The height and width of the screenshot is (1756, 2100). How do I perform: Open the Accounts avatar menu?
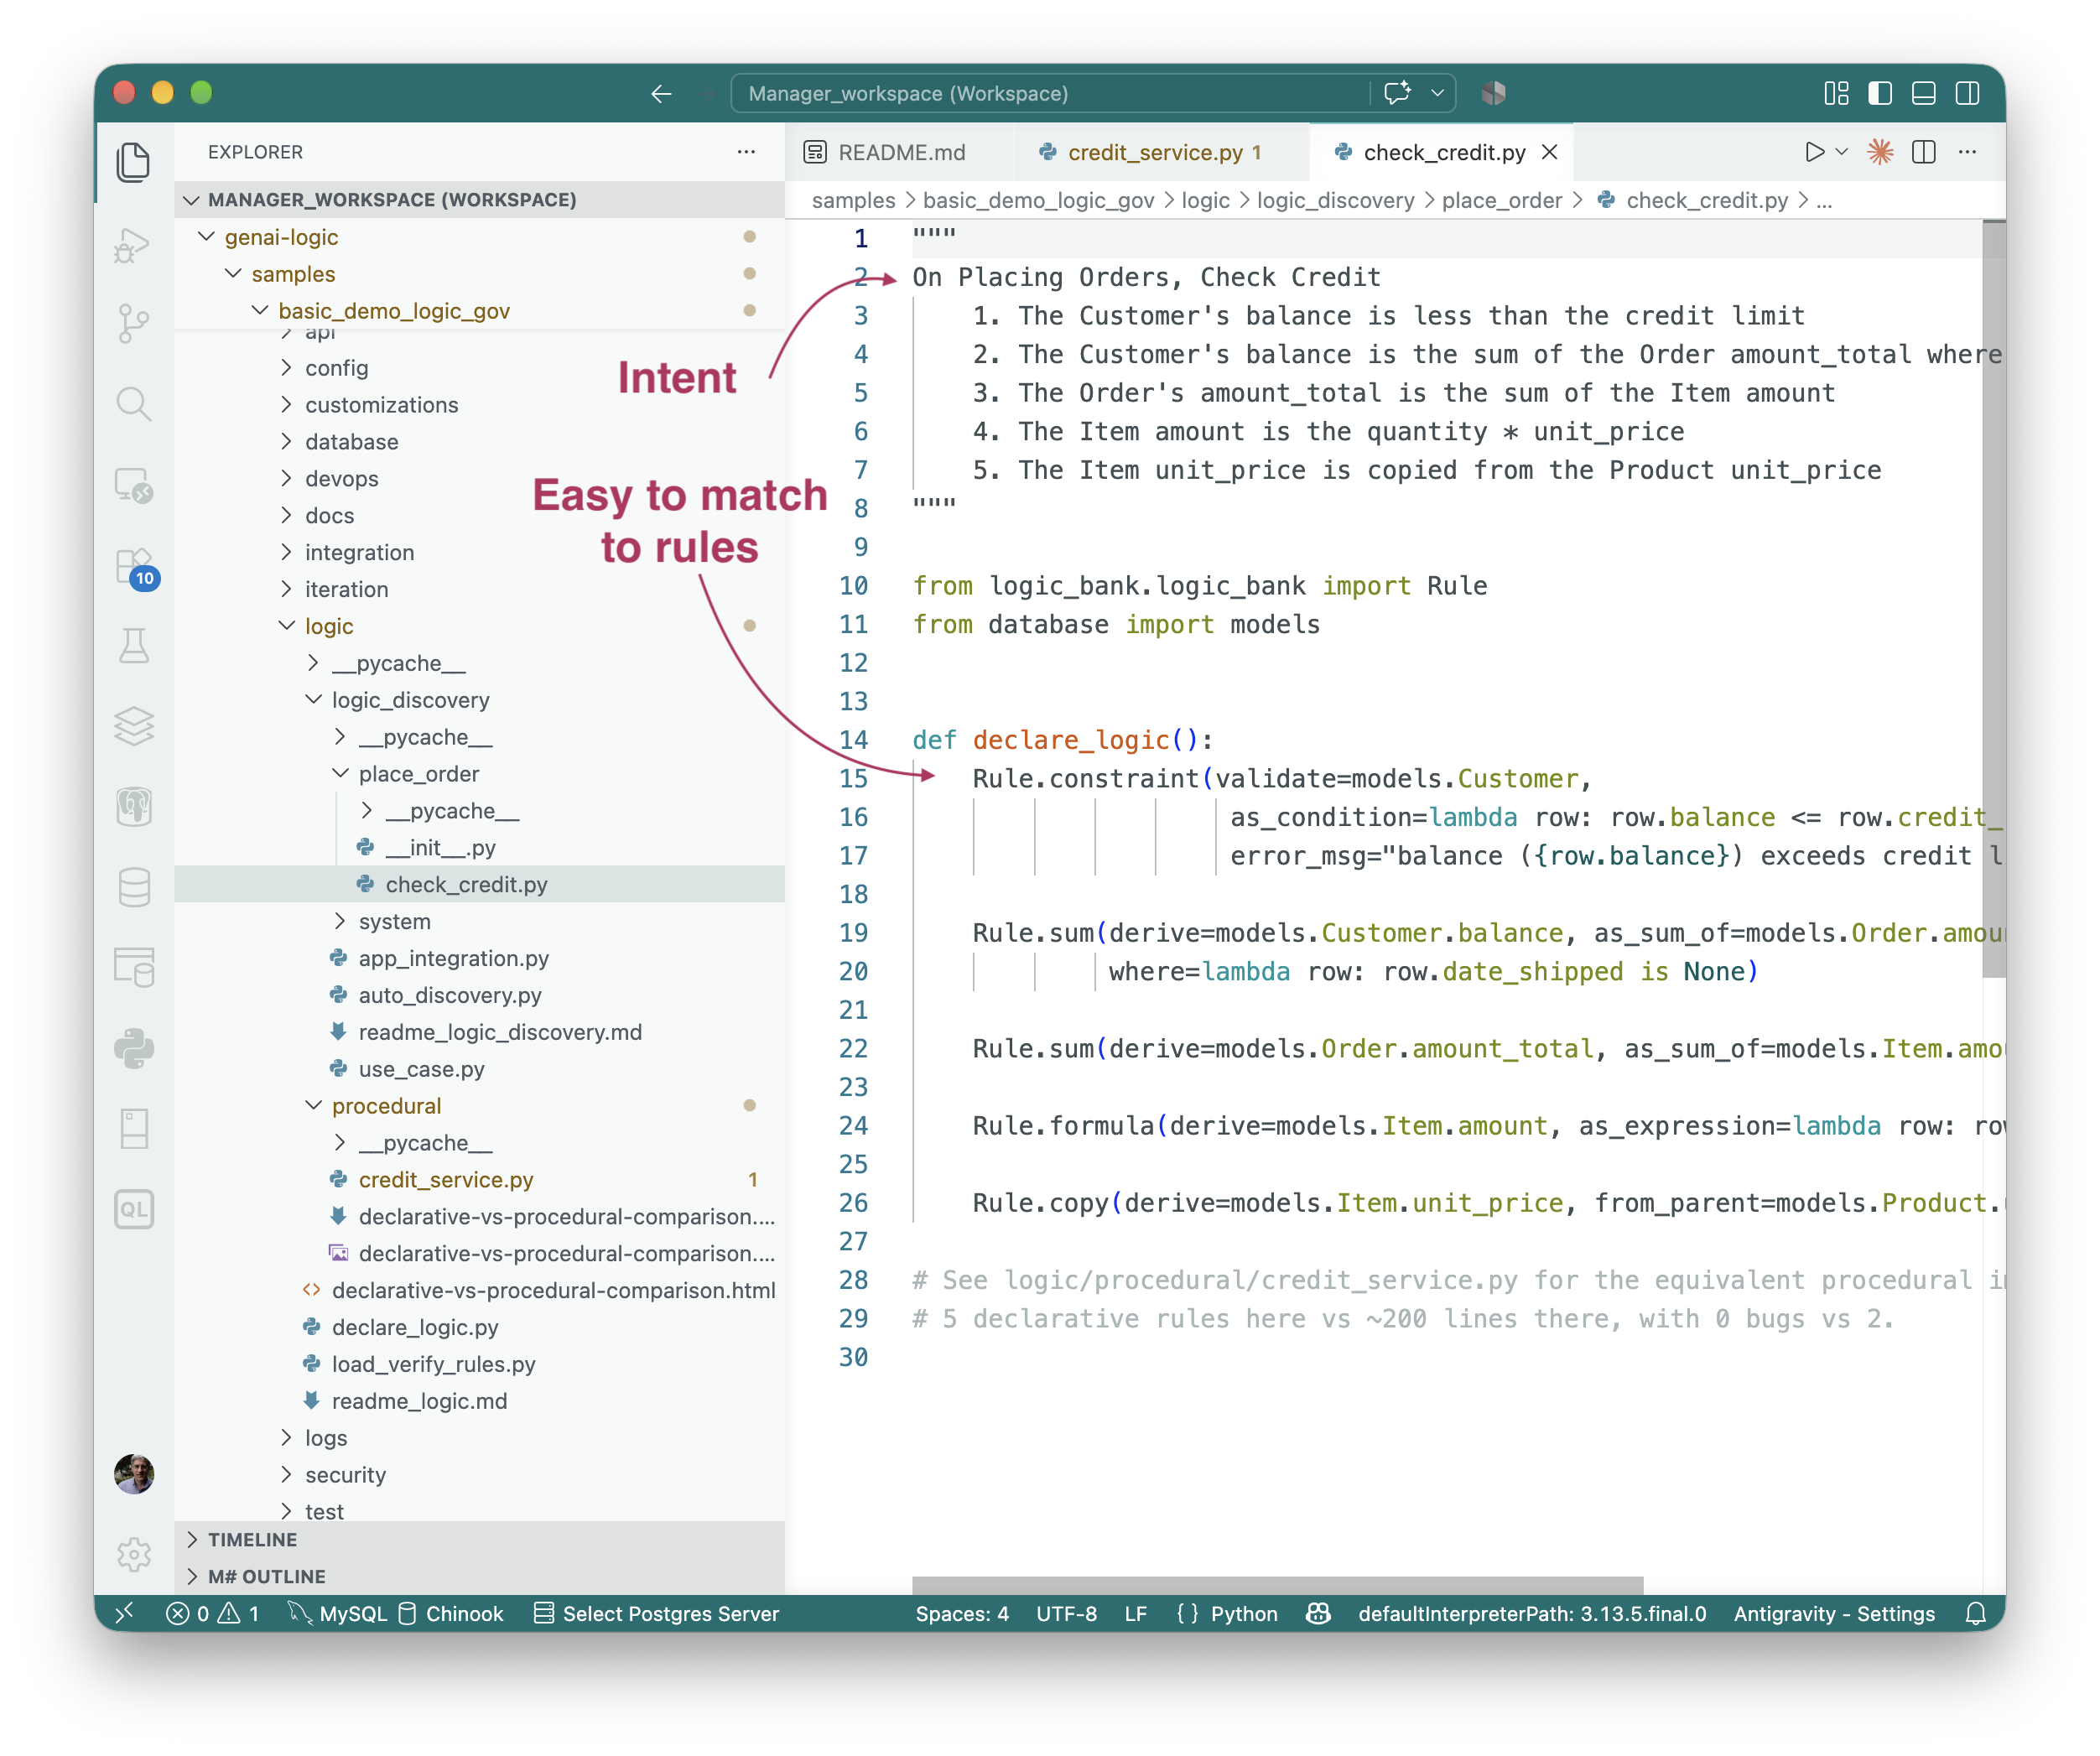tap(133, 1474)
